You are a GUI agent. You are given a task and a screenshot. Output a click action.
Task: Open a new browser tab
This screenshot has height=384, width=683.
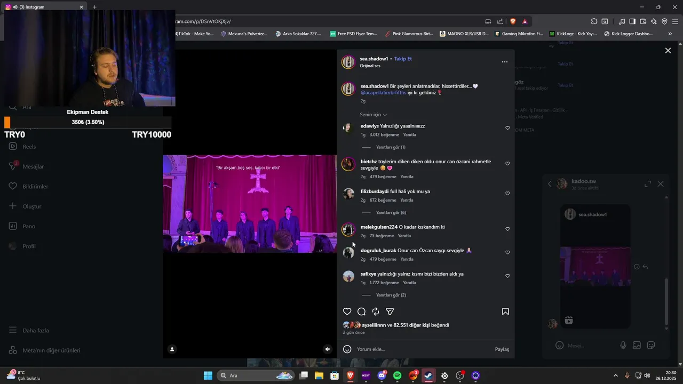pyautogui.click(x=94, y=7)
